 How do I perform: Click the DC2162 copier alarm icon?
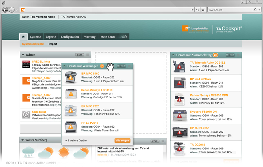(179, 67)
